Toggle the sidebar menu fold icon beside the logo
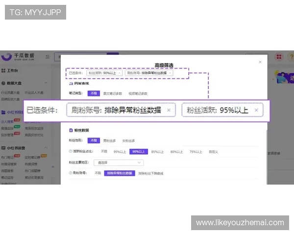 (x=48, y=57)
